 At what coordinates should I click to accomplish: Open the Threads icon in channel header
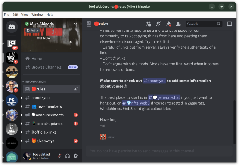[148, 24]
